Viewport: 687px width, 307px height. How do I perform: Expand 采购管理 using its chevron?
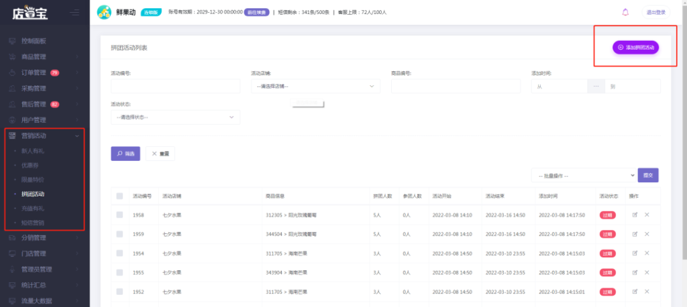[77, 88]
